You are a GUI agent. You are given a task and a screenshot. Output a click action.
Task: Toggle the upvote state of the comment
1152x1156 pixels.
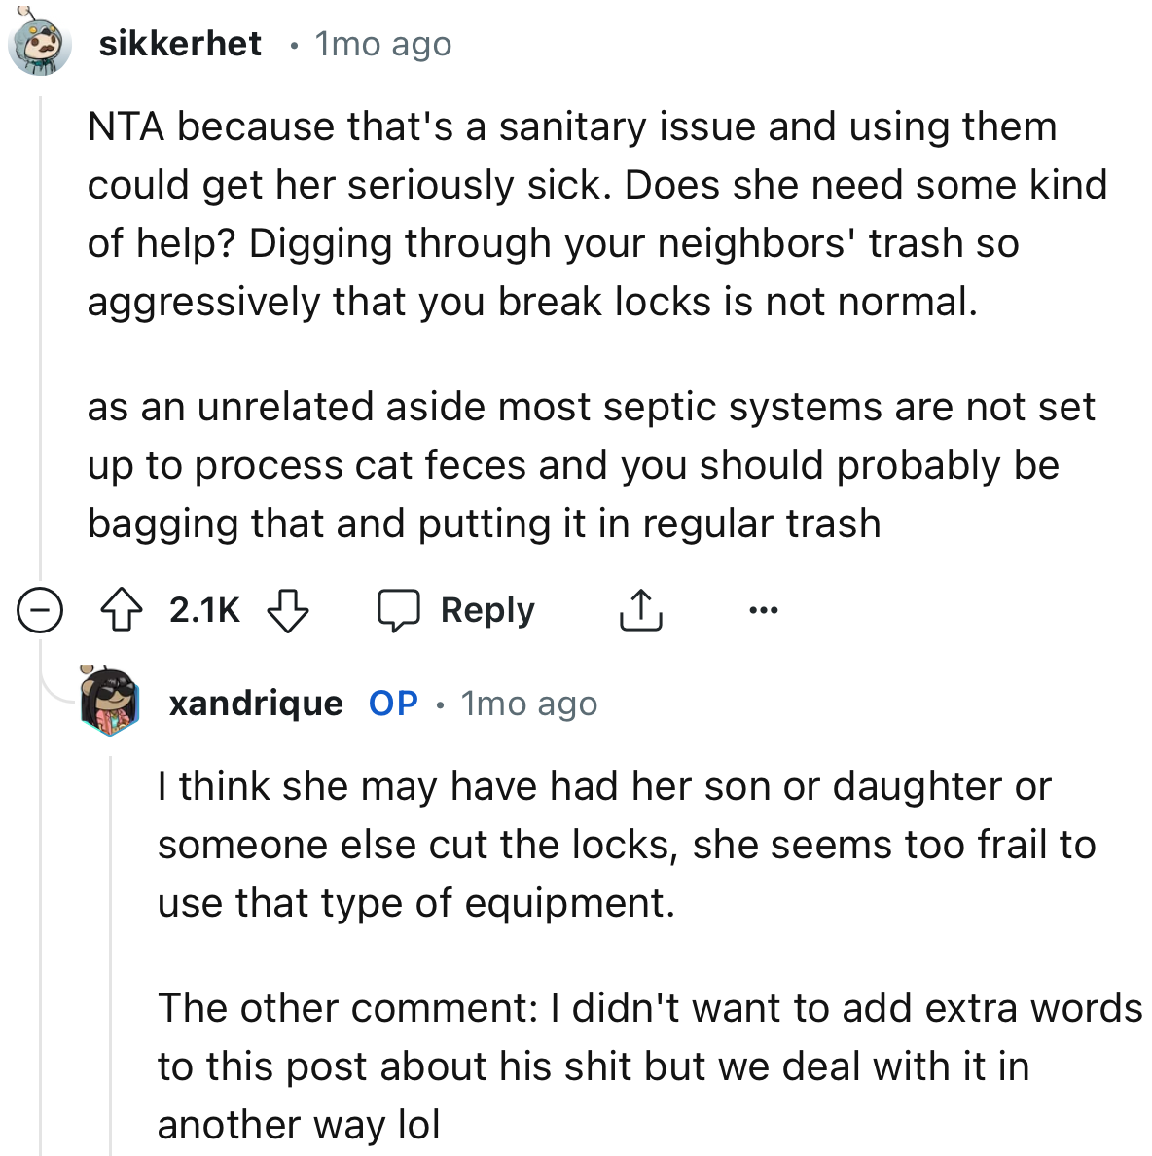point(119,611)
